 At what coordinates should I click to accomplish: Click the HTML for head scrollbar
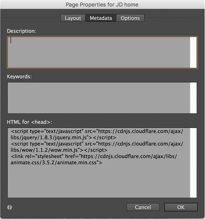(x=194, y=162)
